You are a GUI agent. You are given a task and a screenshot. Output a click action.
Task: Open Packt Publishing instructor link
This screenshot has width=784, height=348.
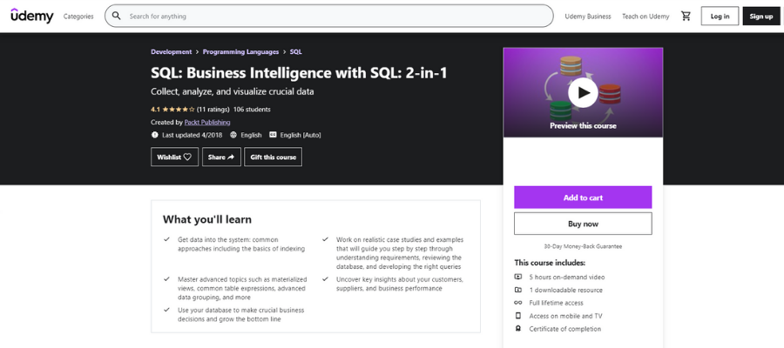[207, 123]
